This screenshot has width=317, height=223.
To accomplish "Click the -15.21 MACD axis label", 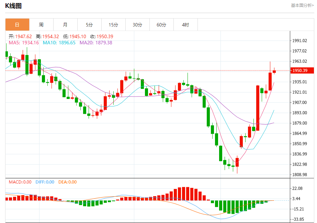I will (x=298, y=209).
